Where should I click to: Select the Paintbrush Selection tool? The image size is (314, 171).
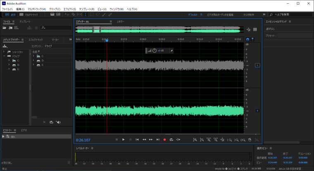coord(104,14)
